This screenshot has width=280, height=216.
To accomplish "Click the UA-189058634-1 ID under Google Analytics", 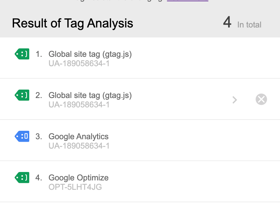I will click(79, 146).
